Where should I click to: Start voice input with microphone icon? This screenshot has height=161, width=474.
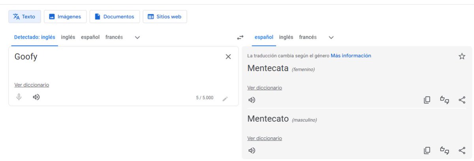point(19,97)
